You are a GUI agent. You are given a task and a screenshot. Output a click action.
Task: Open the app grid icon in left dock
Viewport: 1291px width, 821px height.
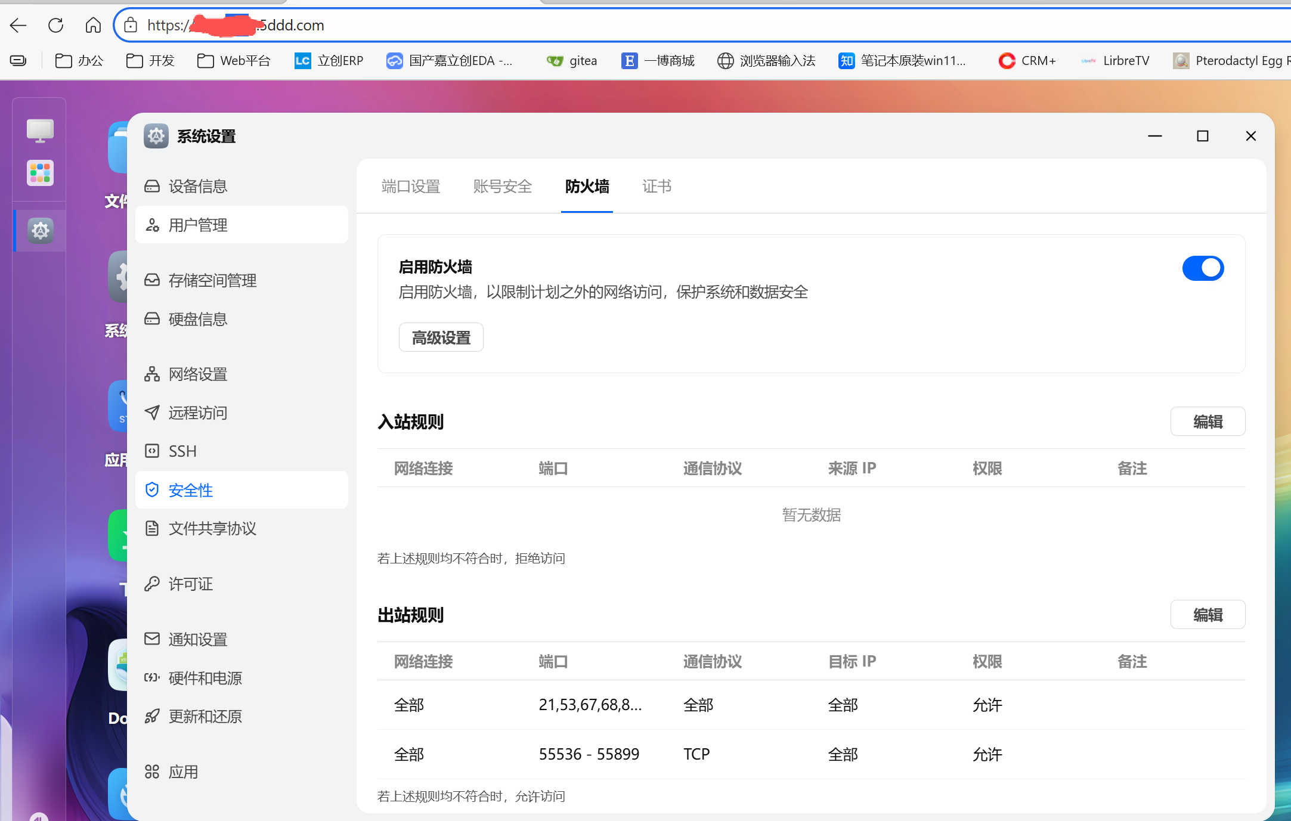pos(39,173)
